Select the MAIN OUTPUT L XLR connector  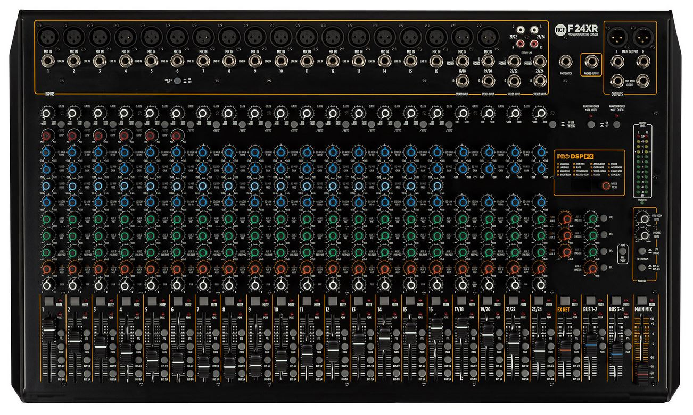[618, 36]
